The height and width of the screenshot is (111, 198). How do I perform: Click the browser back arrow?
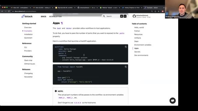[2, 11]
